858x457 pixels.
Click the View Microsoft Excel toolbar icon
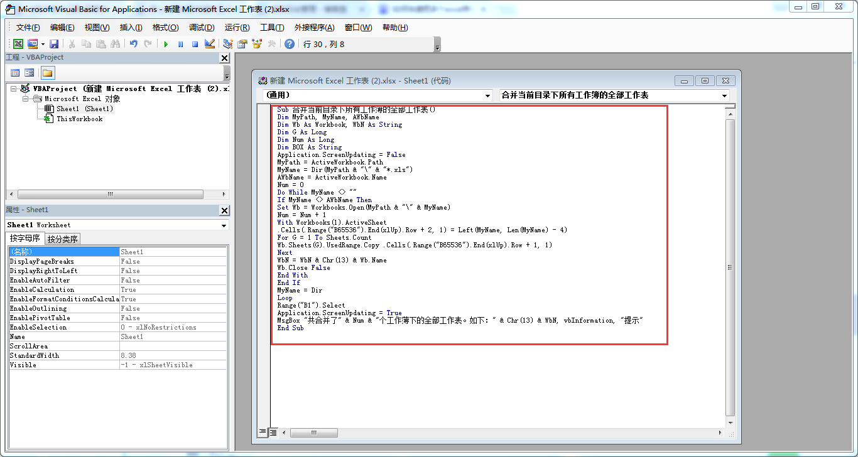point(18,44)
